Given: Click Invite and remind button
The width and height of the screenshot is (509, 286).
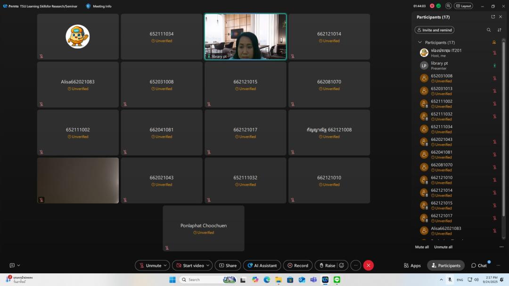Looking at the screenshot, I should click(434, 30).
